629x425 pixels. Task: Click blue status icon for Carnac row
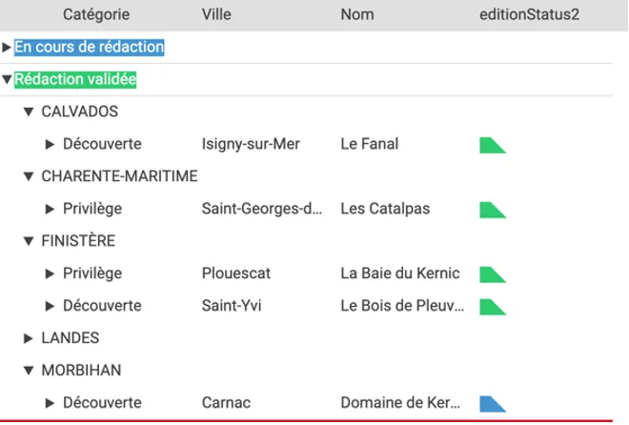coord(491,403)
